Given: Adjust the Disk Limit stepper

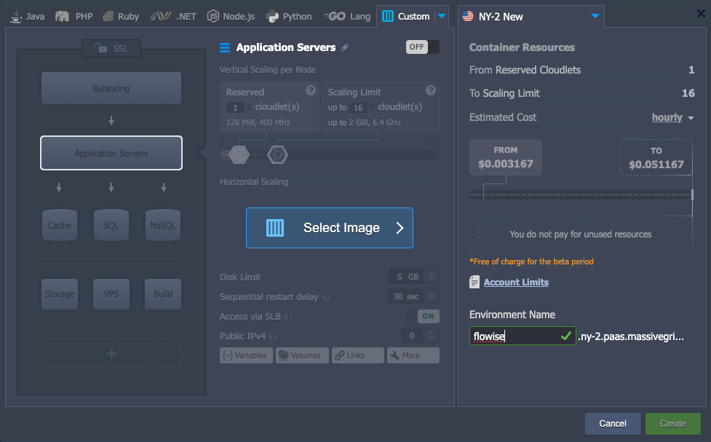Looking at the screenshot, I should (x=432, y=277).
